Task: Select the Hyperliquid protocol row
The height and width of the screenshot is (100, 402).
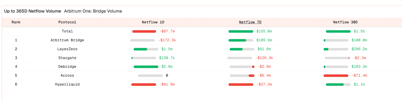Action: [202, 84]
